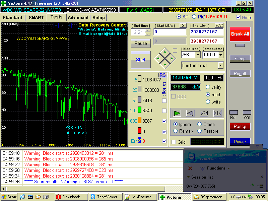Click the green 200 ms color block

coord(140,110)
